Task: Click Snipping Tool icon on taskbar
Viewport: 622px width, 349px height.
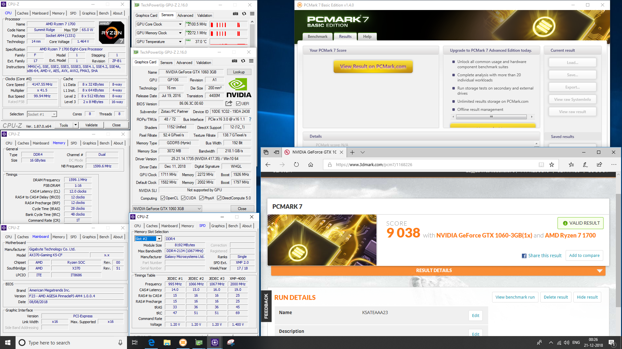Action: click(x=231, y=343)
